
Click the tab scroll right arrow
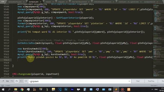[4, 2]
